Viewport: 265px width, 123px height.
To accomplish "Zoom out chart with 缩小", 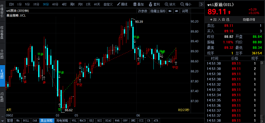I will [x=186, y=4].
